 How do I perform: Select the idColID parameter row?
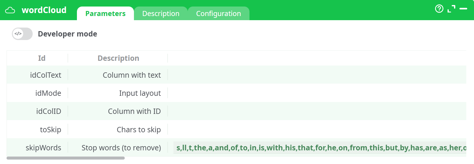pos(48,111)
